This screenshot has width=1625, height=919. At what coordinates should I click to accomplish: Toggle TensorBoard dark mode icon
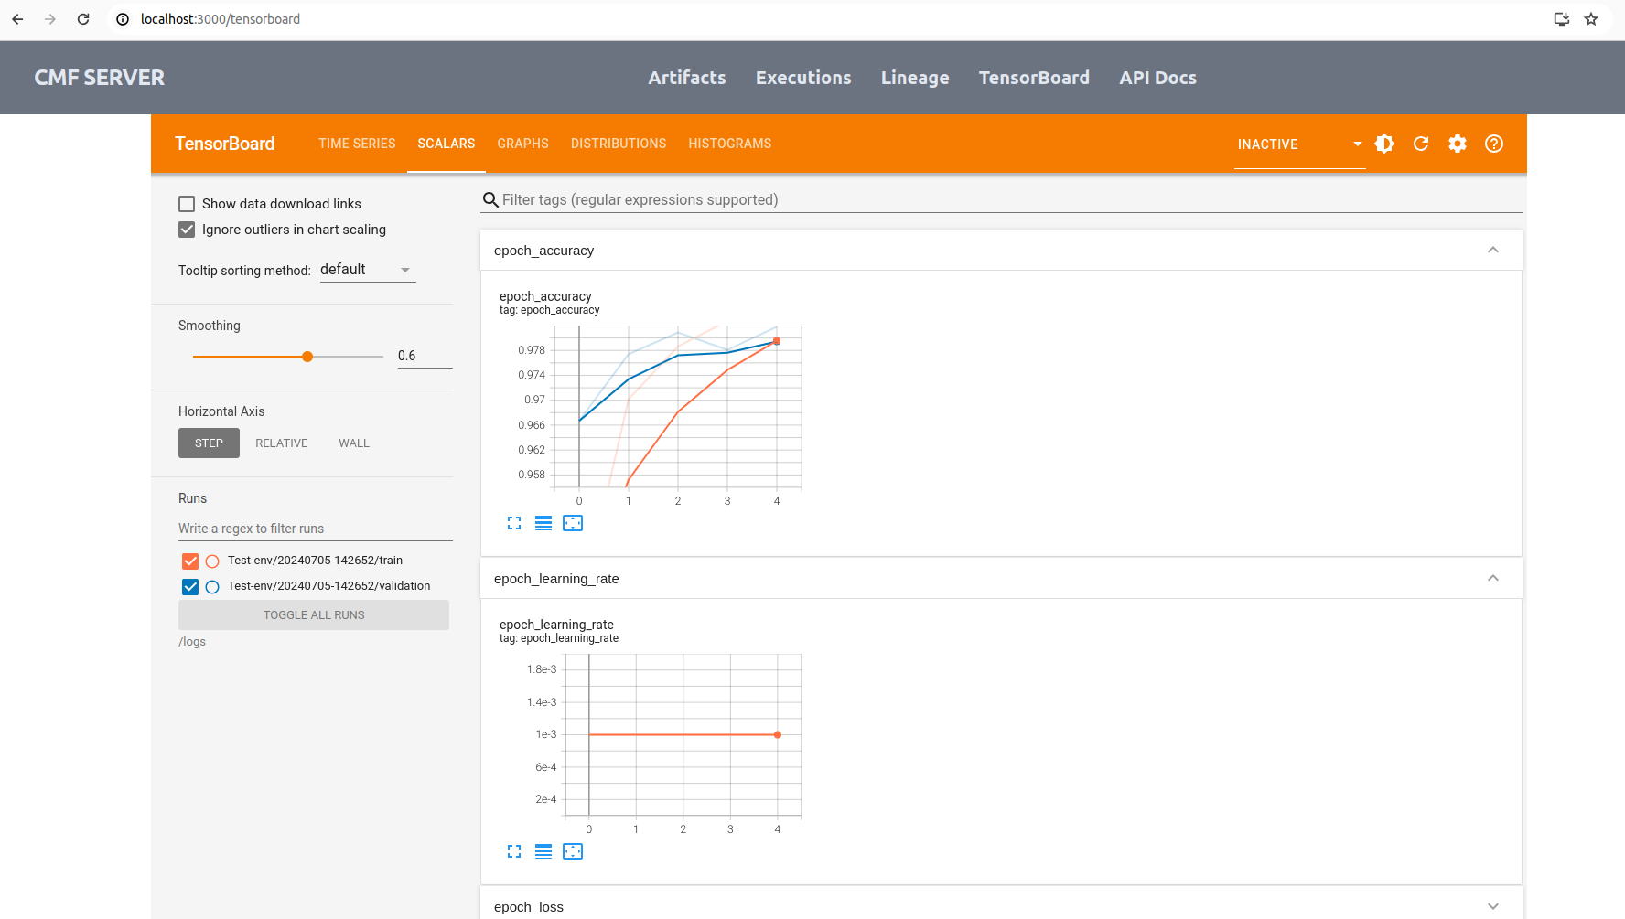point(1384,144)
